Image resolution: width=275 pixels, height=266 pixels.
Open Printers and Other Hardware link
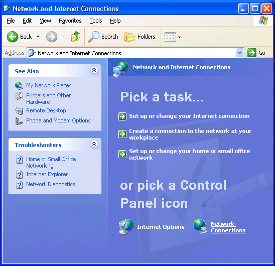(x=49, y=98)
